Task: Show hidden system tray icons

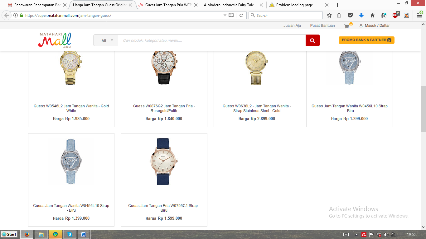Action: [x=356, y=234]
